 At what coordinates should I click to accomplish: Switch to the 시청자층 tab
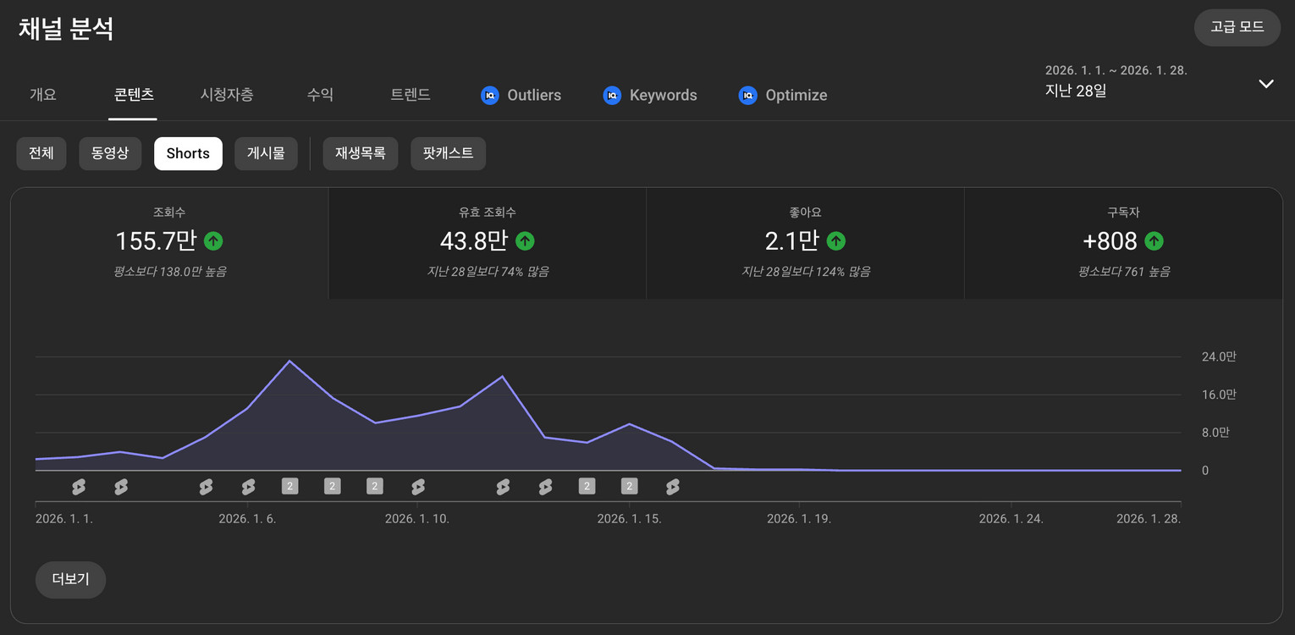227,95
